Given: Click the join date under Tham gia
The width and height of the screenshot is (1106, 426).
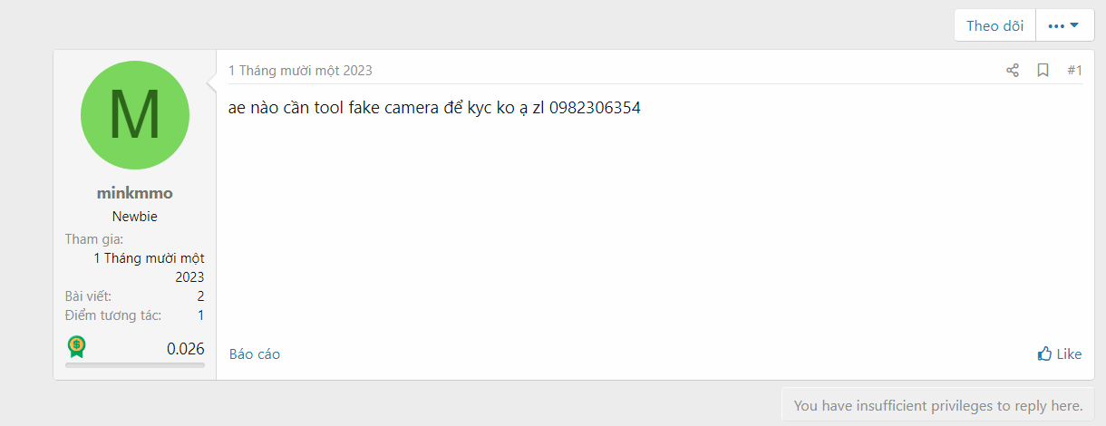Looking at the screenshot, I should click(149, 267).
